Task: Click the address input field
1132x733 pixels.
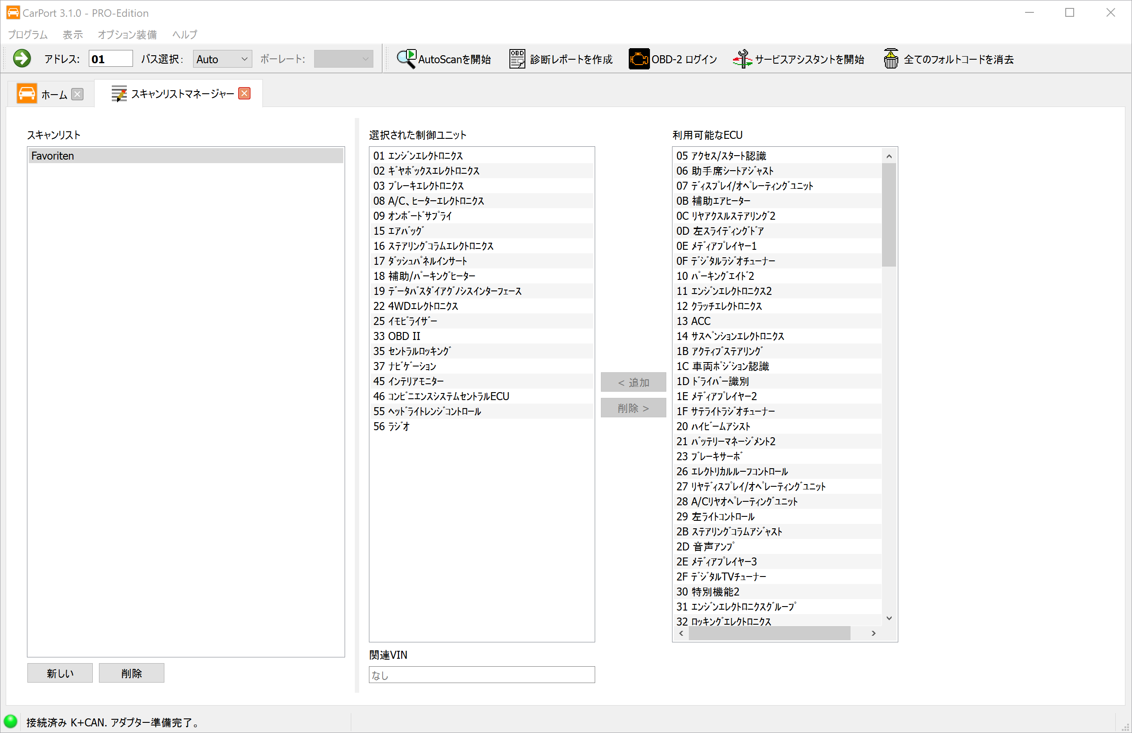Action: tap(110, 59)
